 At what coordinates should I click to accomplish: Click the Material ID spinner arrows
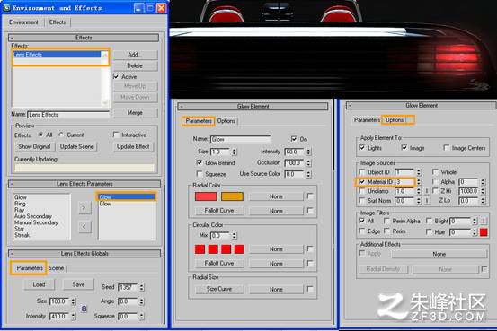tap(419, 182)
